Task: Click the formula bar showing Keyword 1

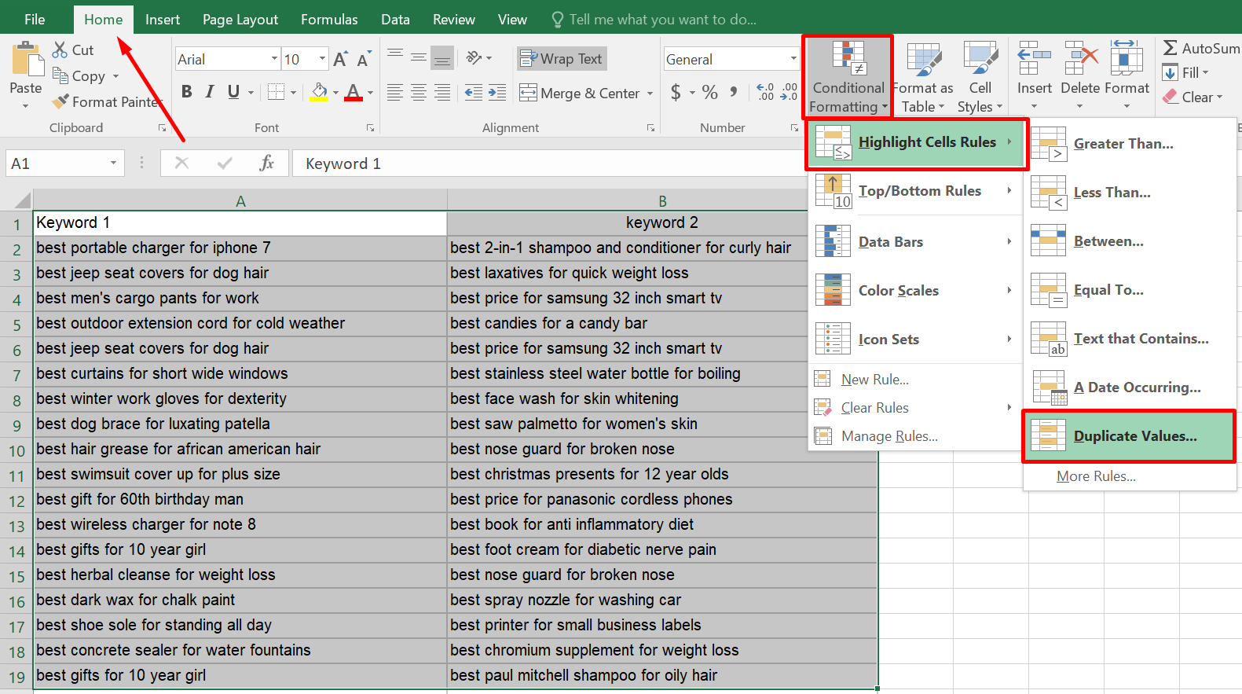Action: [550, 163]
